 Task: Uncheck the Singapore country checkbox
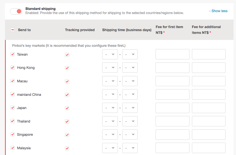pyautogui.click(x=12, y=134)
